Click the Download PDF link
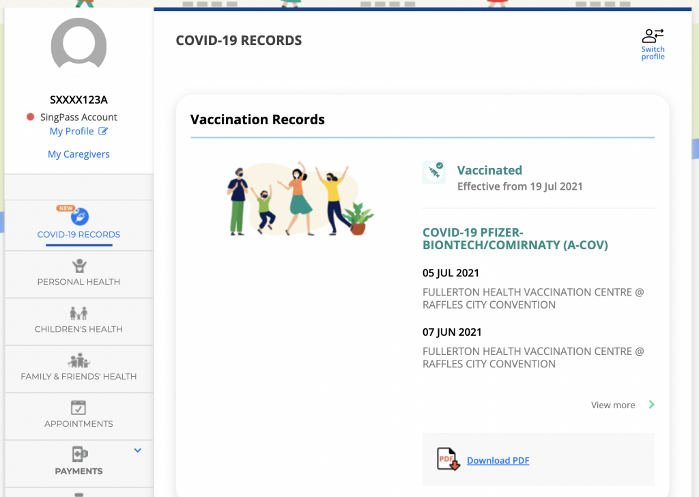Screen dimensions: 699x497 click(498, 461)
